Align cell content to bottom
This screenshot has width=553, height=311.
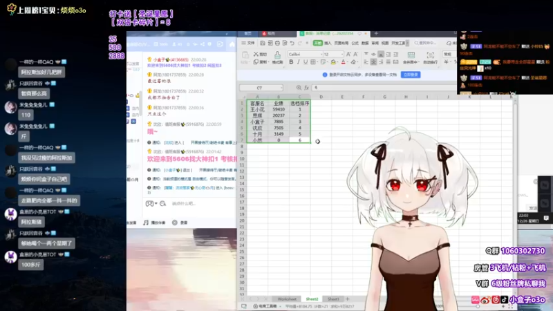pos(381,54)
